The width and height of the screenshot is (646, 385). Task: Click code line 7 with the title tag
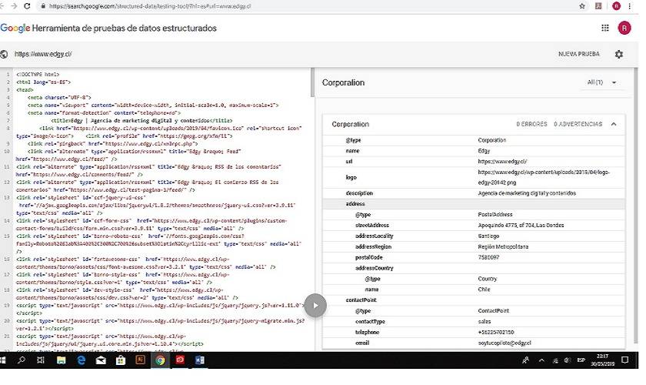142,120
